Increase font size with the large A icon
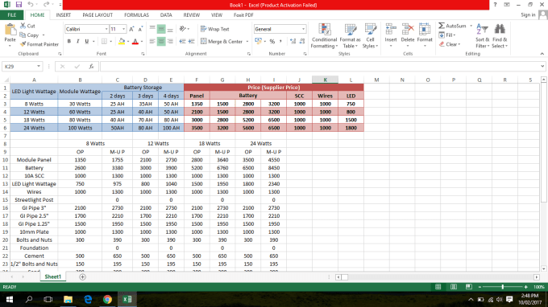 tap(131, 29)
